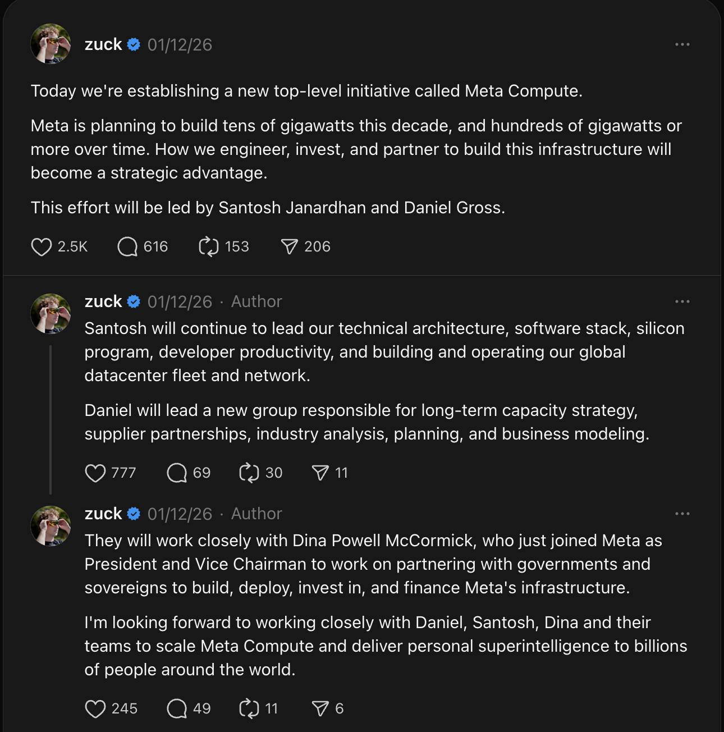724x732 pixels.
Task: Repost zuck's Meta Compute announcement
Action: 208,246
